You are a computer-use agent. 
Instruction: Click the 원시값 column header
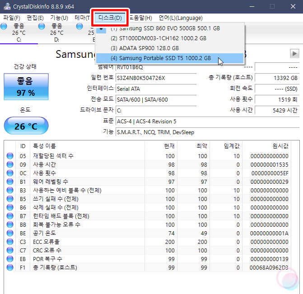click(267, 146)
